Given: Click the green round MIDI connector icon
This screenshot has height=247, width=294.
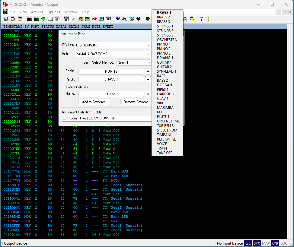Looking at the screenshot, I should 43,19.
